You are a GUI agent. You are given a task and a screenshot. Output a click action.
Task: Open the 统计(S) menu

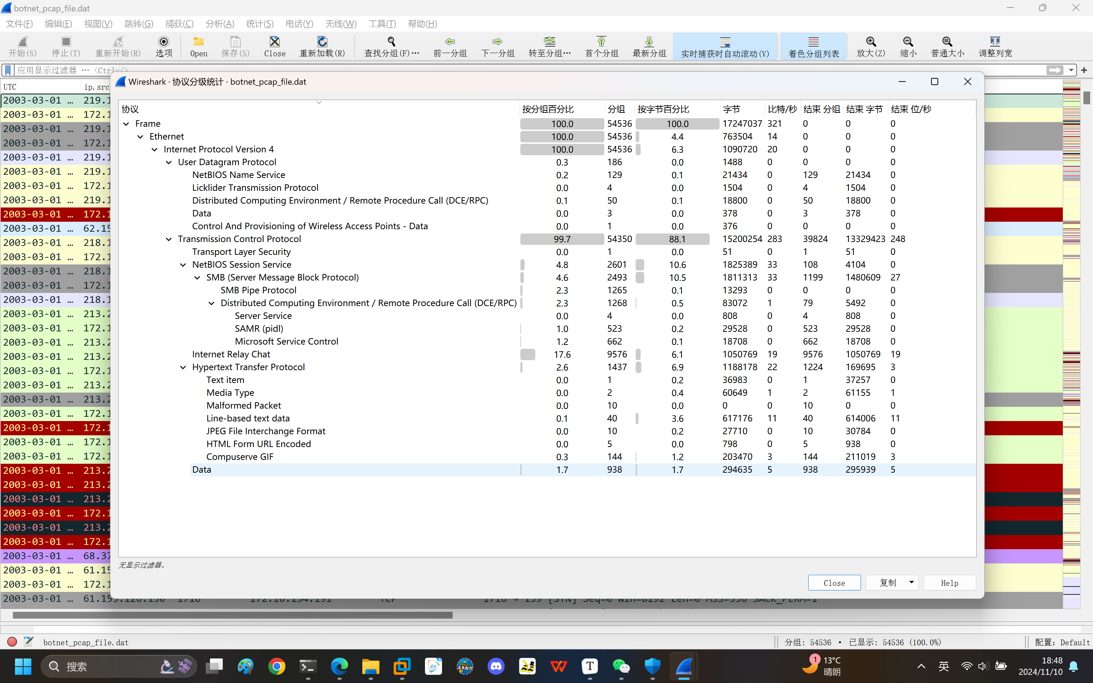pos(260,24)
